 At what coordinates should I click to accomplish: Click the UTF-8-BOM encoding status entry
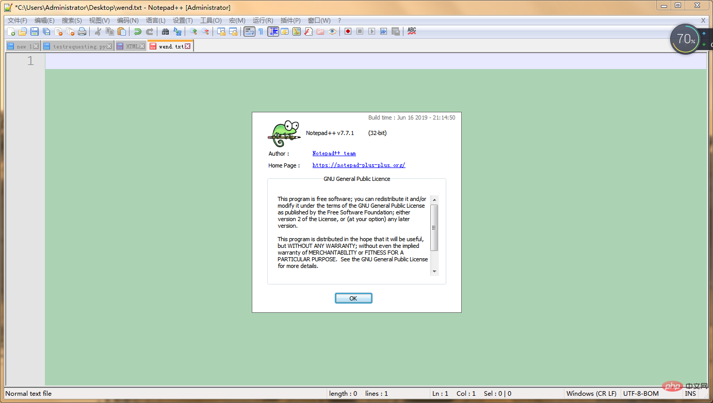pos(641,393)
